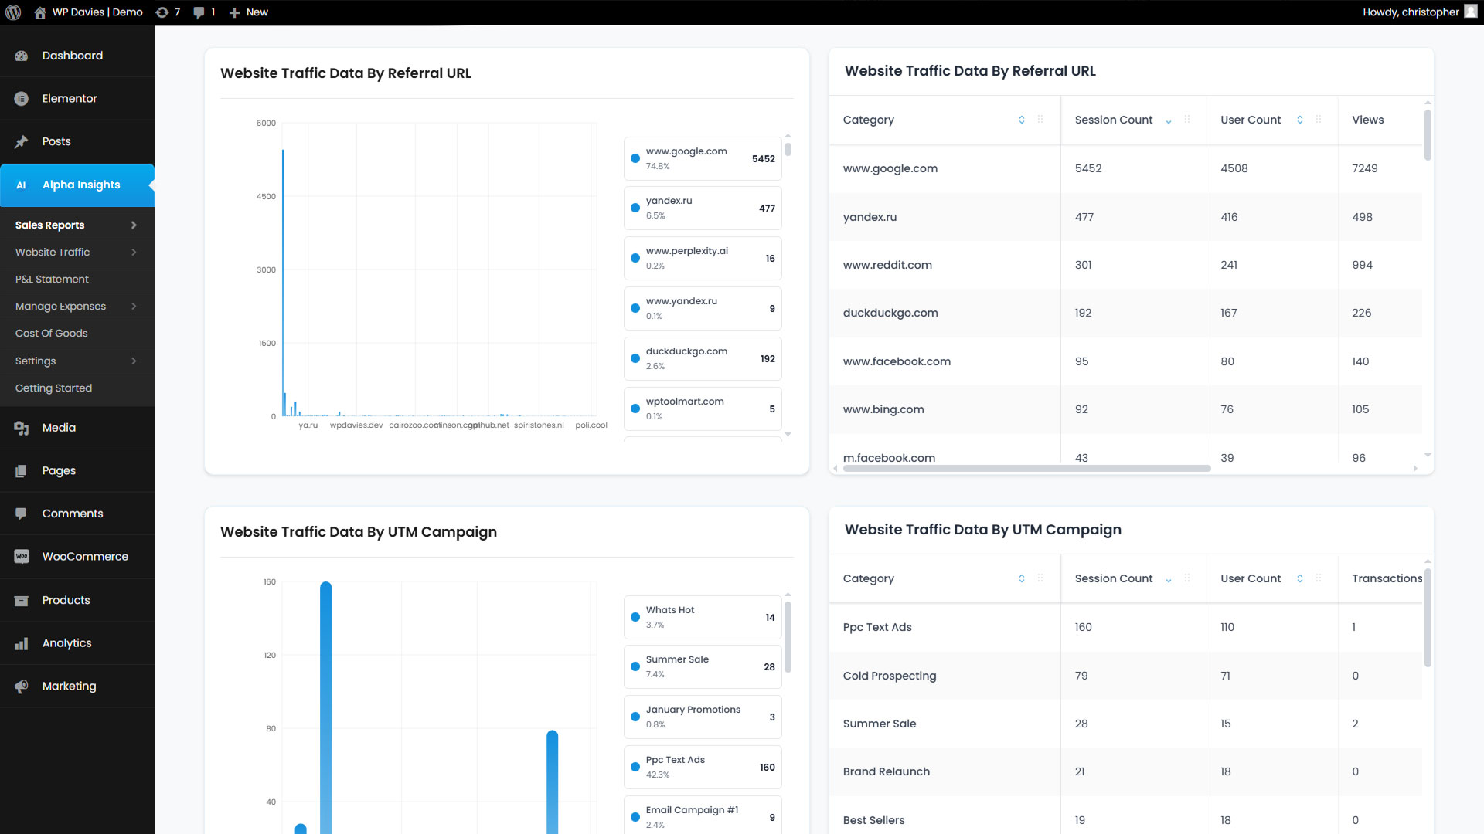Click the referral table horizontal scrollbar

pos(1026,469)
